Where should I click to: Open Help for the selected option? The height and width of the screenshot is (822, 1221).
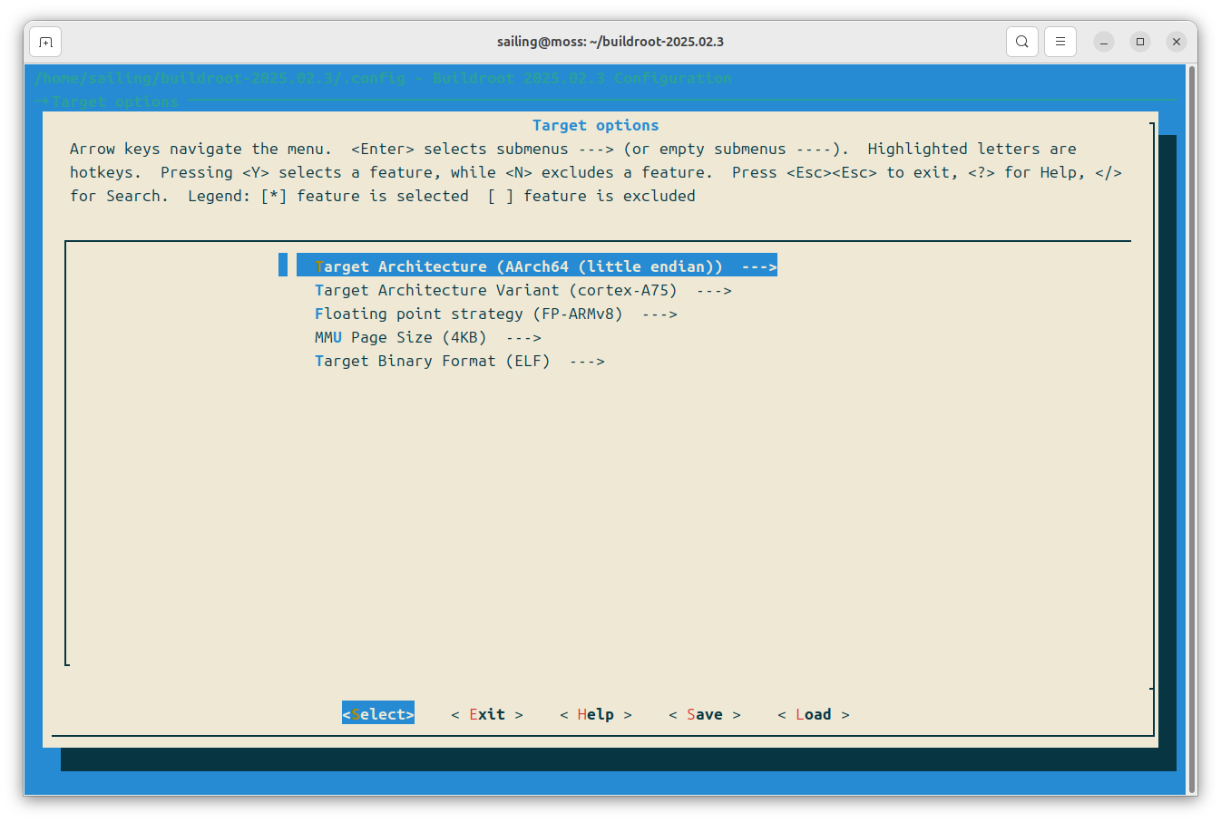(595, 714)
